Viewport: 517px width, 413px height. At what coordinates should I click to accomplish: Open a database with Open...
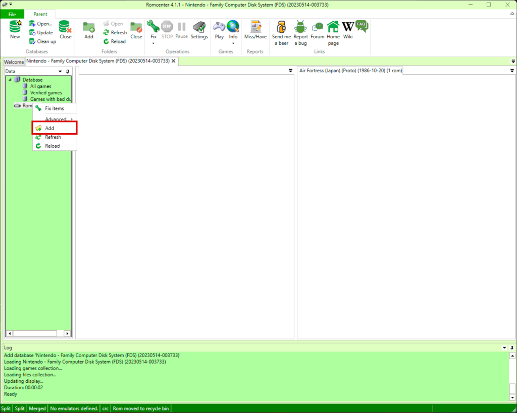(40, 24)
